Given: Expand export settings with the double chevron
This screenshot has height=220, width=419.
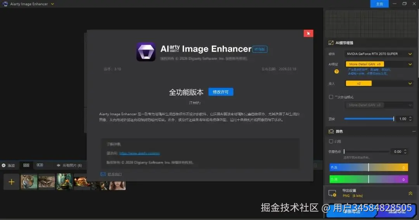Looking at the screenshot, I should click(410, 193).
